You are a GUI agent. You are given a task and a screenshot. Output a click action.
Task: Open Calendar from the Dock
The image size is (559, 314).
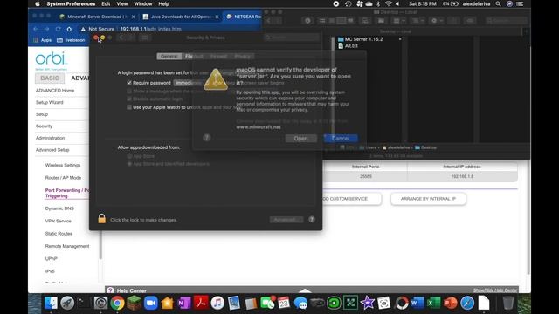point(284,303)
